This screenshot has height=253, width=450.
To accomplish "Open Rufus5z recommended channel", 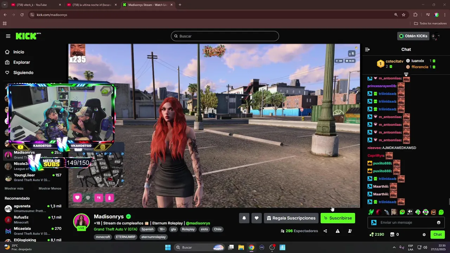I will coord(33,220).
